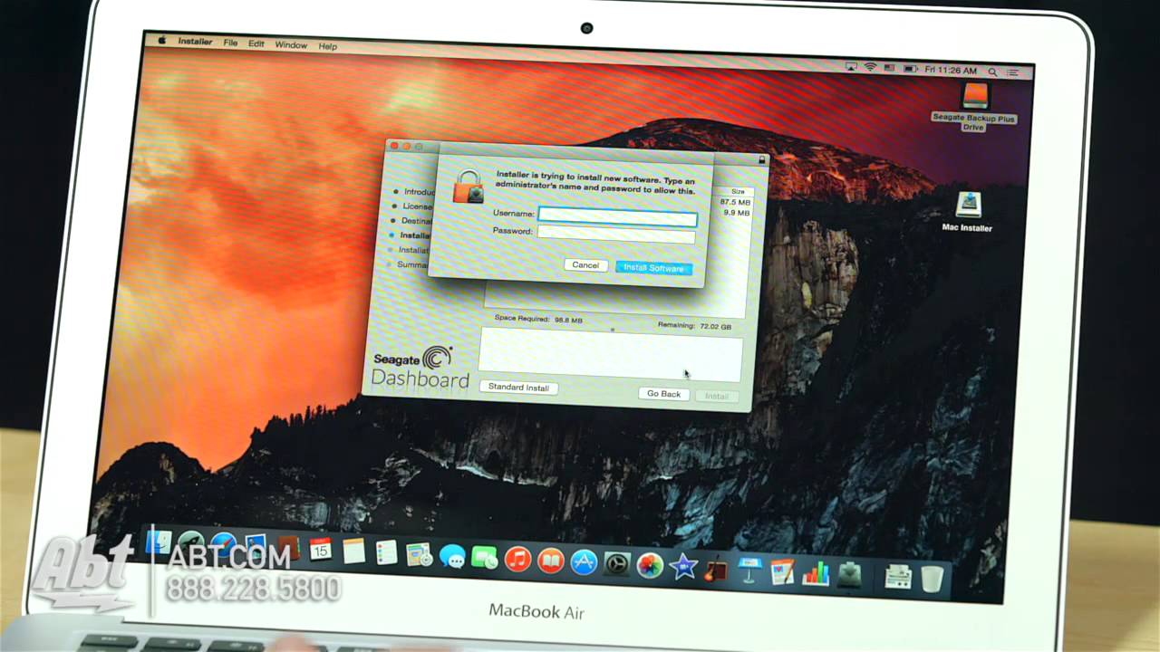Open iTunes from the dock

coord(517,559)
